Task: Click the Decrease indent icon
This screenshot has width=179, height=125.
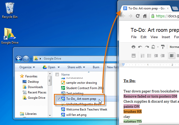Action: [156, 56]
